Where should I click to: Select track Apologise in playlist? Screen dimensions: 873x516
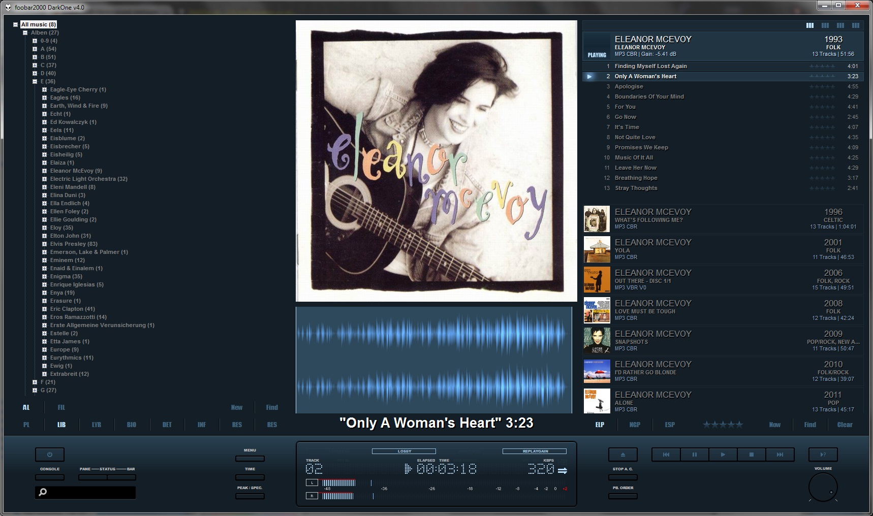pyautogui.click(x=723, y=86)
